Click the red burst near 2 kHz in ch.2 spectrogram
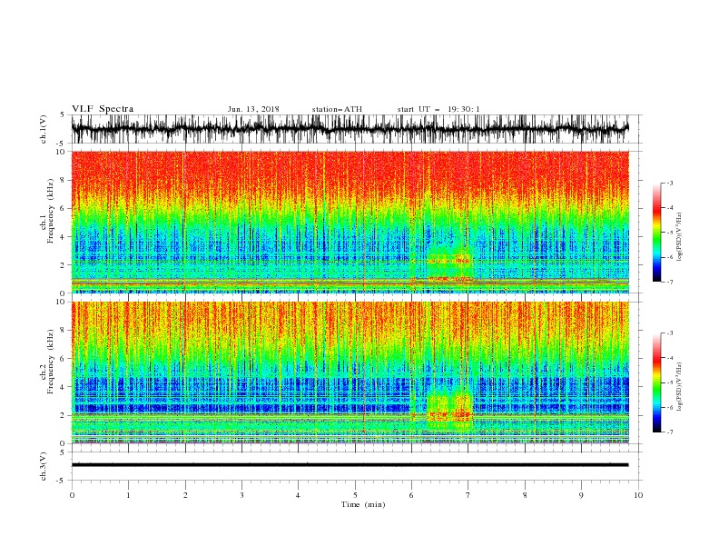The width and height of the screenshot is (719, 556). (x=449, y=415)
